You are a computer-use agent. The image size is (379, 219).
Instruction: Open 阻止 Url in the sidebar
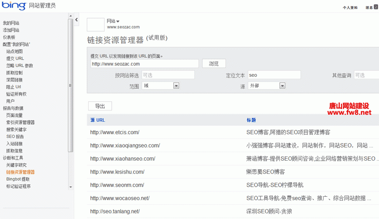(14, 87)
